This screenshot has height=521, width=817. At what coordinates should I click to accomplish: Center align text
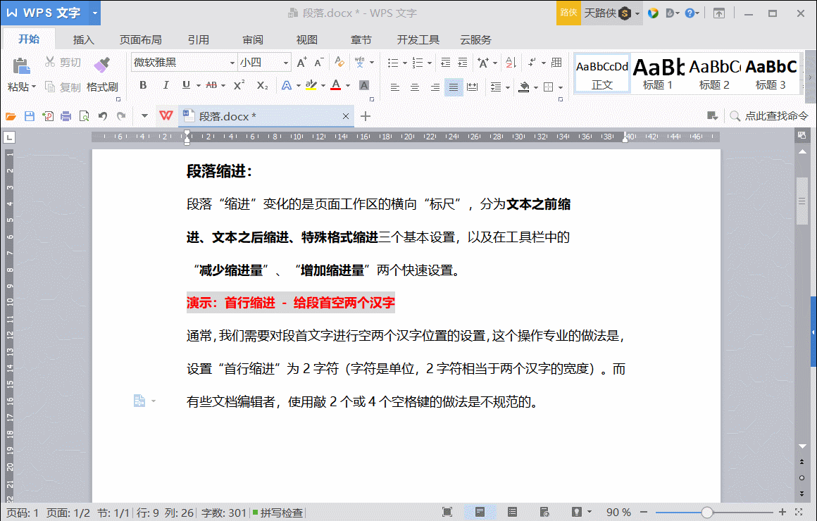(x=415, y=87)
